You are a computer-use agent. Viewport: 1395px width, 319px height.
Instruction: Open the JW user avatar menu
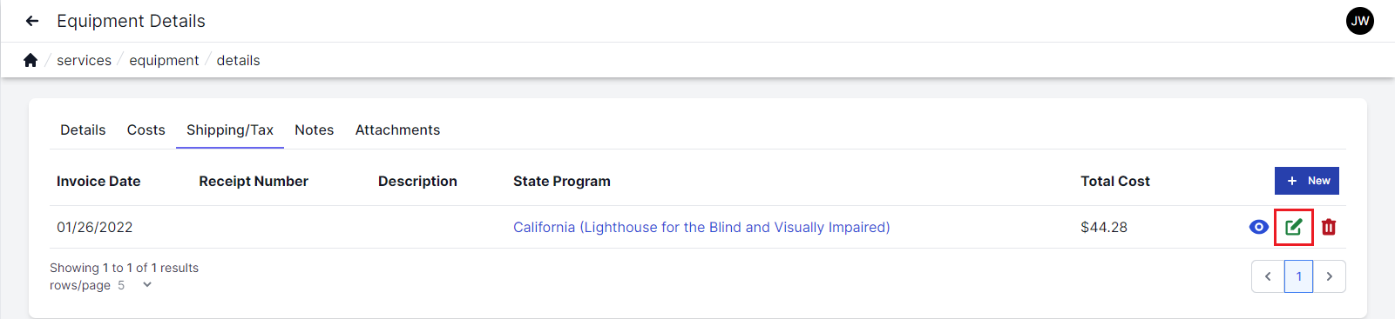coord(1360,21)
